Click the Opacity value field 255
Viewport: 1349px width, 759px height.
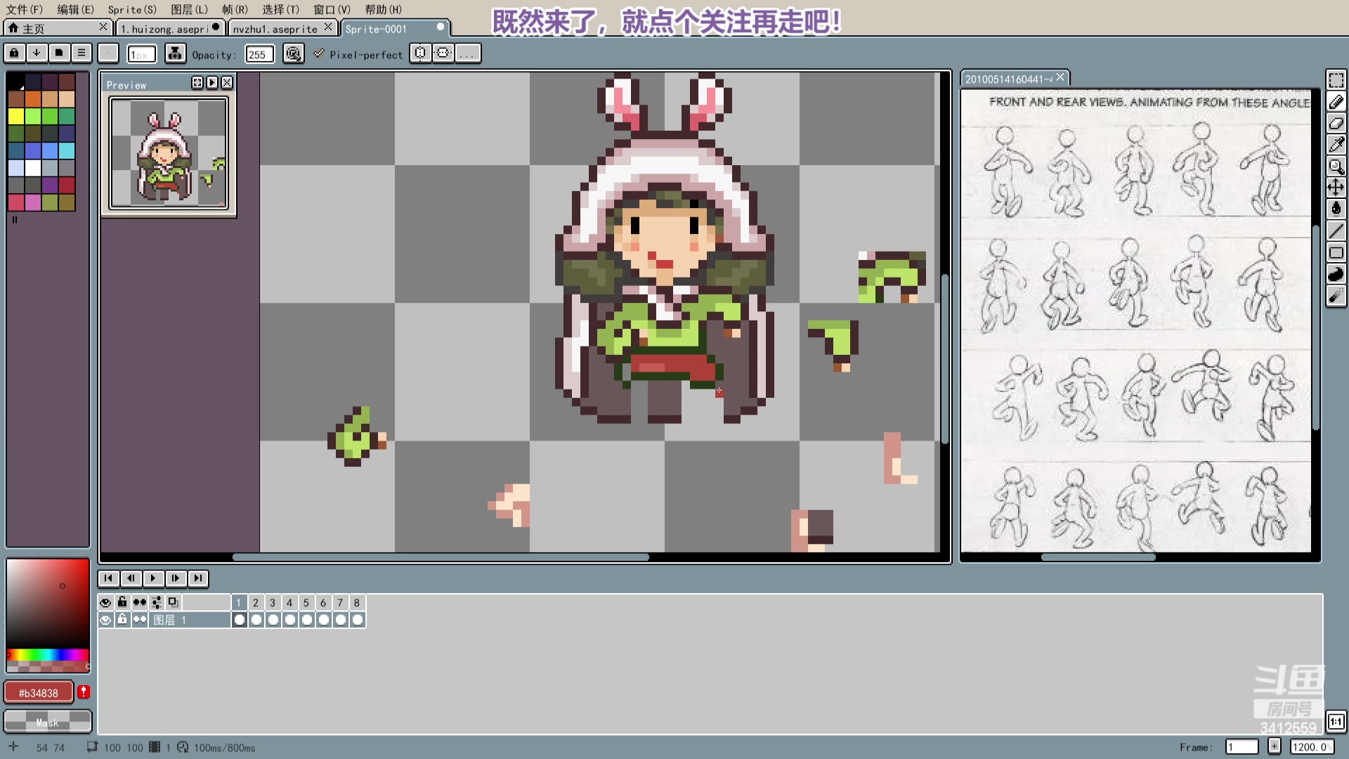259,54
